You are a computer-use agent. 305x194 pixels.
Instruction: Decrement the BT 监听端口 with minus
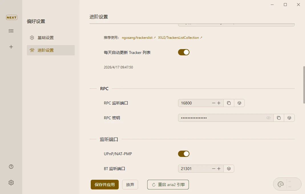[x=213, y=168]
